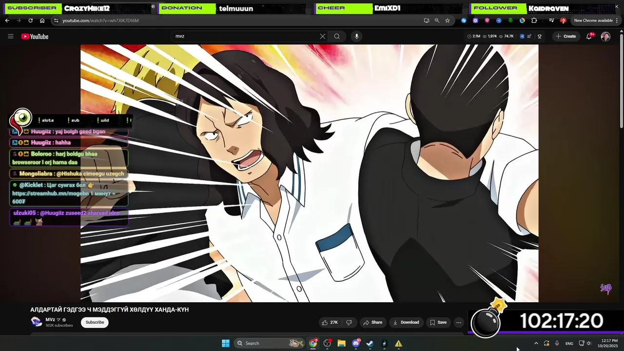
Task: Open the Create menu
Action: [565, 36]
